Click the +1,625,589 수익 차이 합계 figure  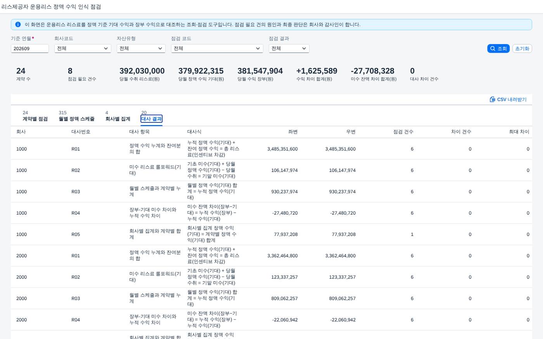(x=316, y=71)
